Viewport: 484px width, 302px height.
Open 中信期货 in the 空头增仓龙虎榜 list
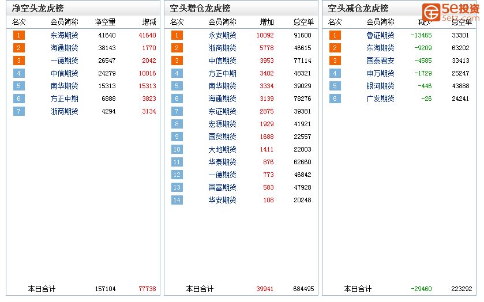(x=222, y=61)
